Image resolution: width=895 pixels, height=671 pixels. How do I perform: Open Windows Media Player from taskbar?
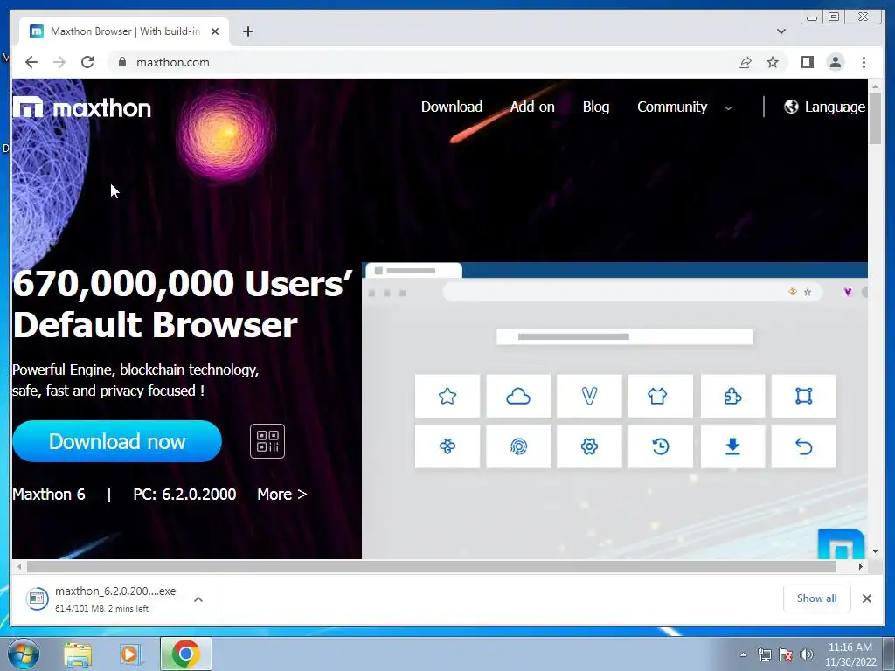pos(129,654)
